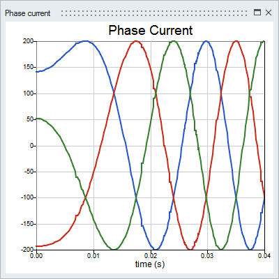Close the Phase current panel

point(269,13)
